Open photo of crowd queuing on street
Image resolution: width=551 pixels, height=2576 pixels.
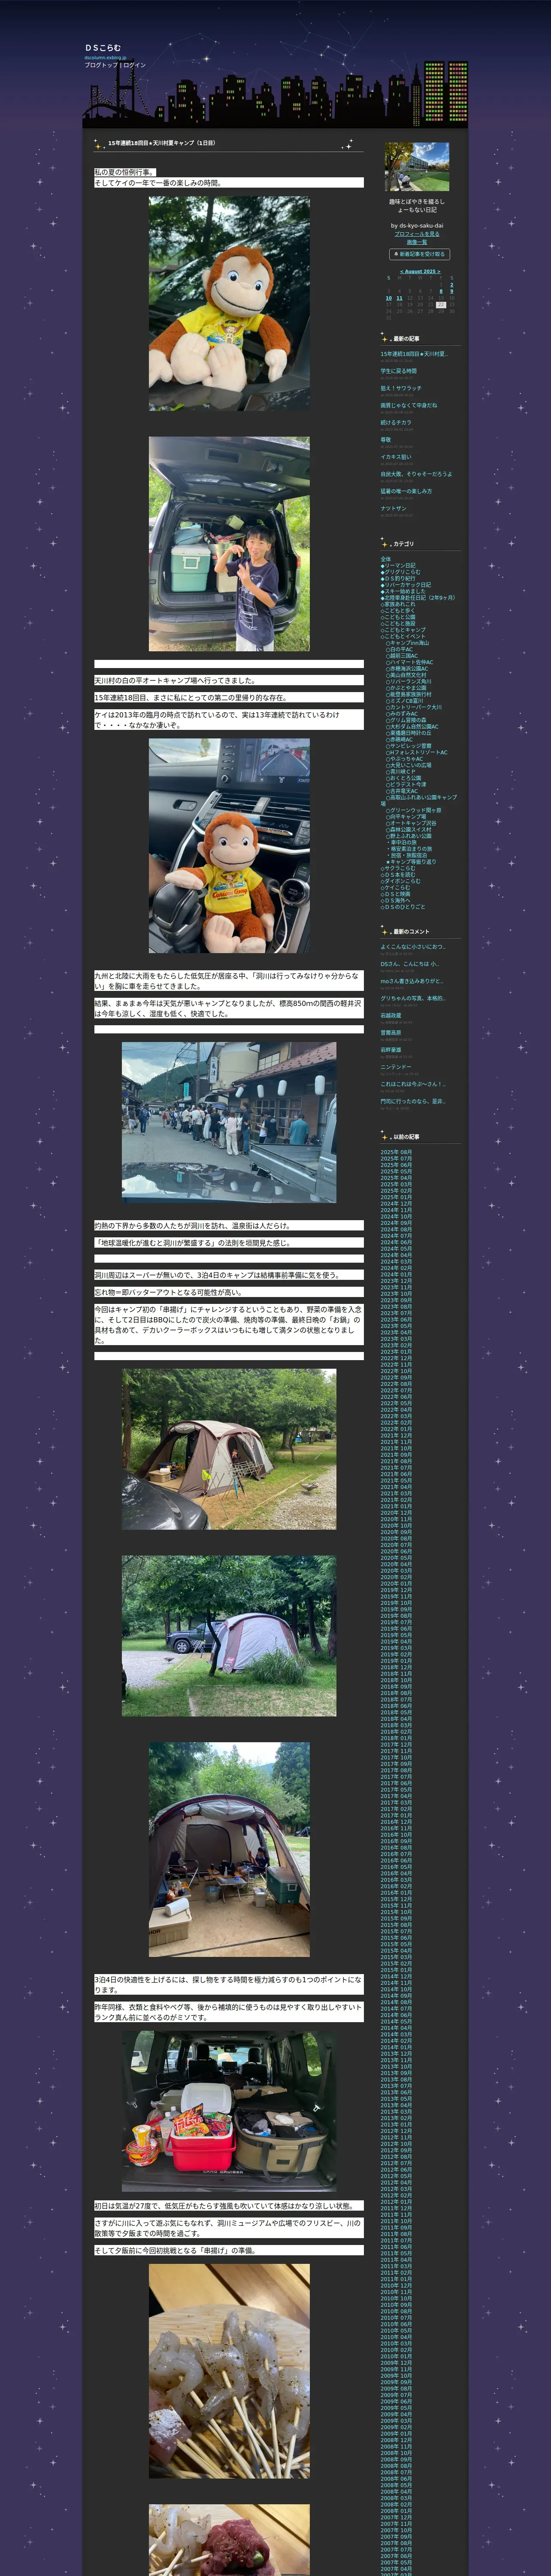(x=229, y=1122)
